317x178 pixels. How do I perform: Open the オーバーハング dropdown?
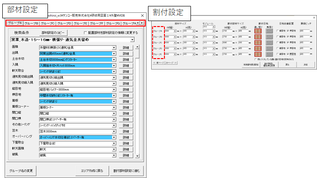click(114, 137)
